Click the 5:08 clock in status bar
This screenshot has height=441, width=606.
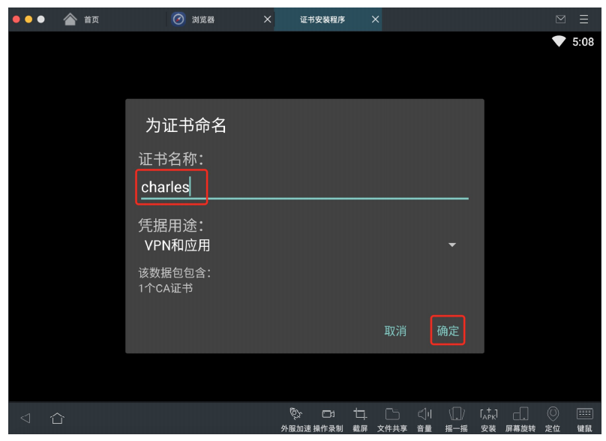pyautogui.click(x=583, y=42)
